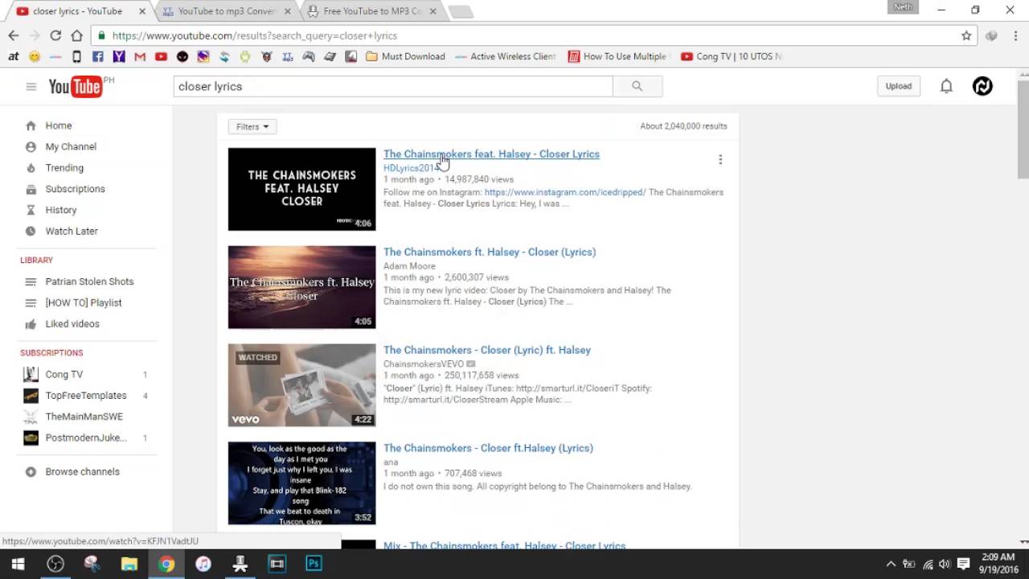Viewport: 1029px width, 579px height.
Task: Show hidden system tray icons
Action: (x=891, y=564)
